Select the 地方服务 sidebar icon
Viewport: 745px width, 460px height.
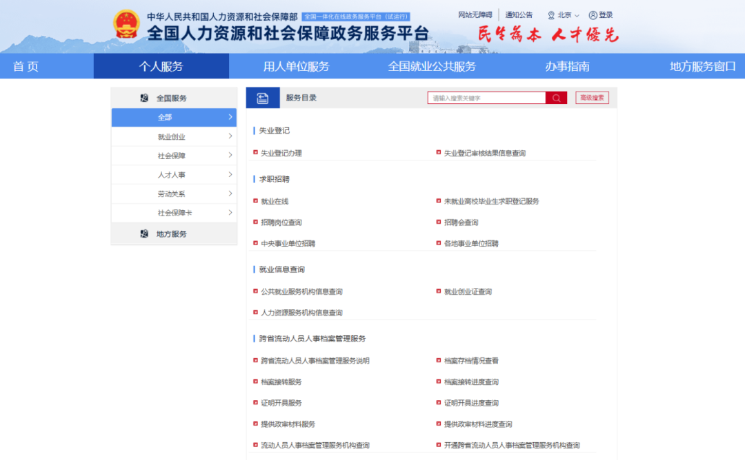coord(144,233)
